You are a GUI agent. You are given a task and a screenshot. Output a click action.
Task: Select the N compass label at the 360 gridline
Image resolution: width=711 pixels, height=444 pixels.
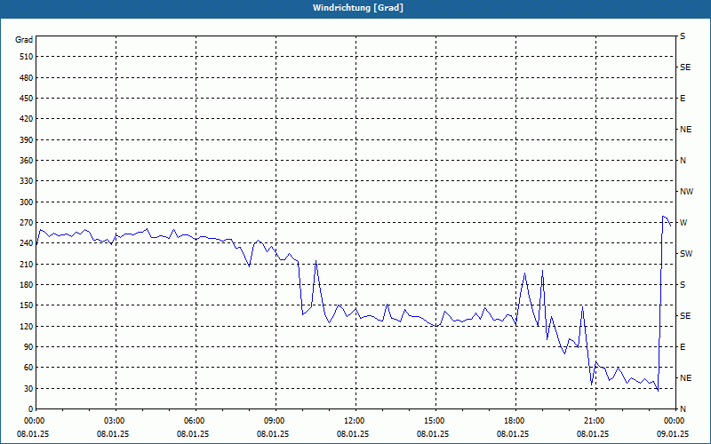[683, 161]
